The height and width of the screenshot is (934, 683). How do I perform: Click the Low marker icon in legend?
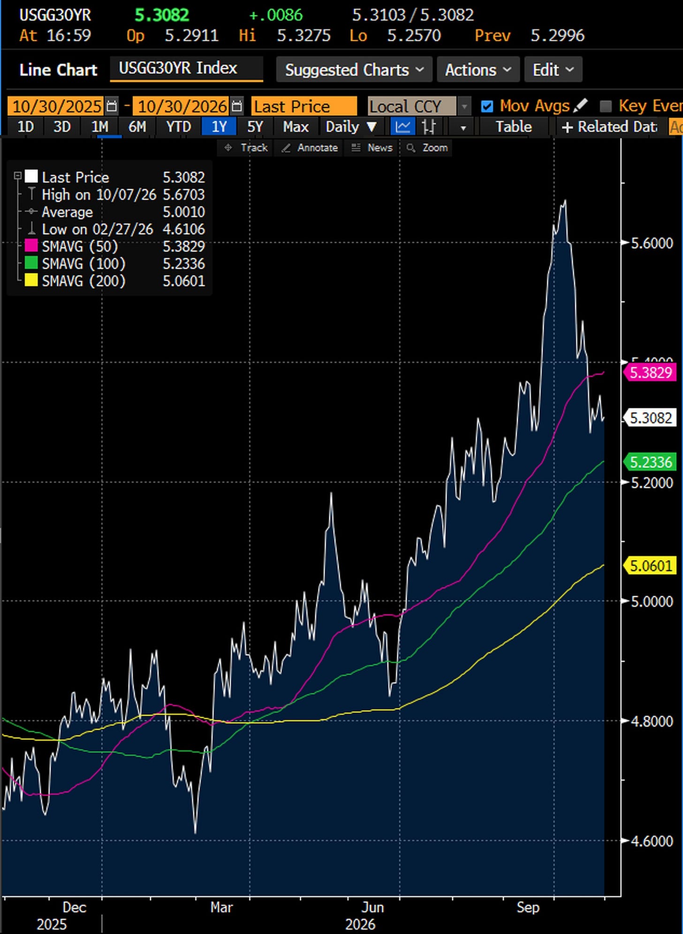[31, 229]
